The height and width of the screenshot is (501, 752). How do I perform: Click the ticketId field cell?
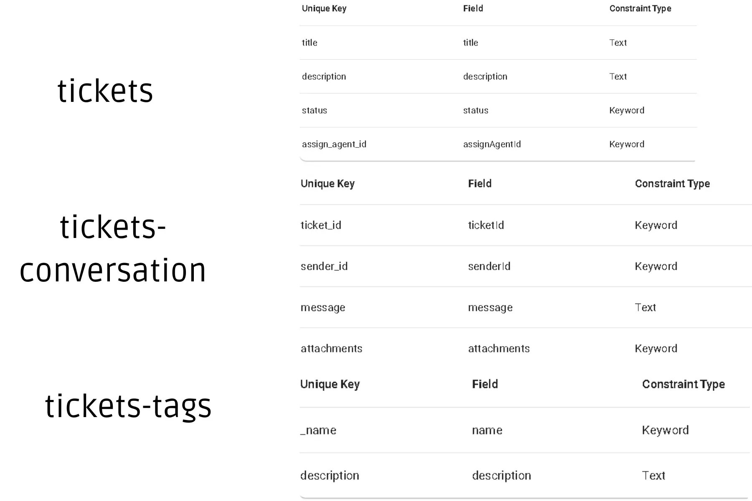[x=486, y=225]
